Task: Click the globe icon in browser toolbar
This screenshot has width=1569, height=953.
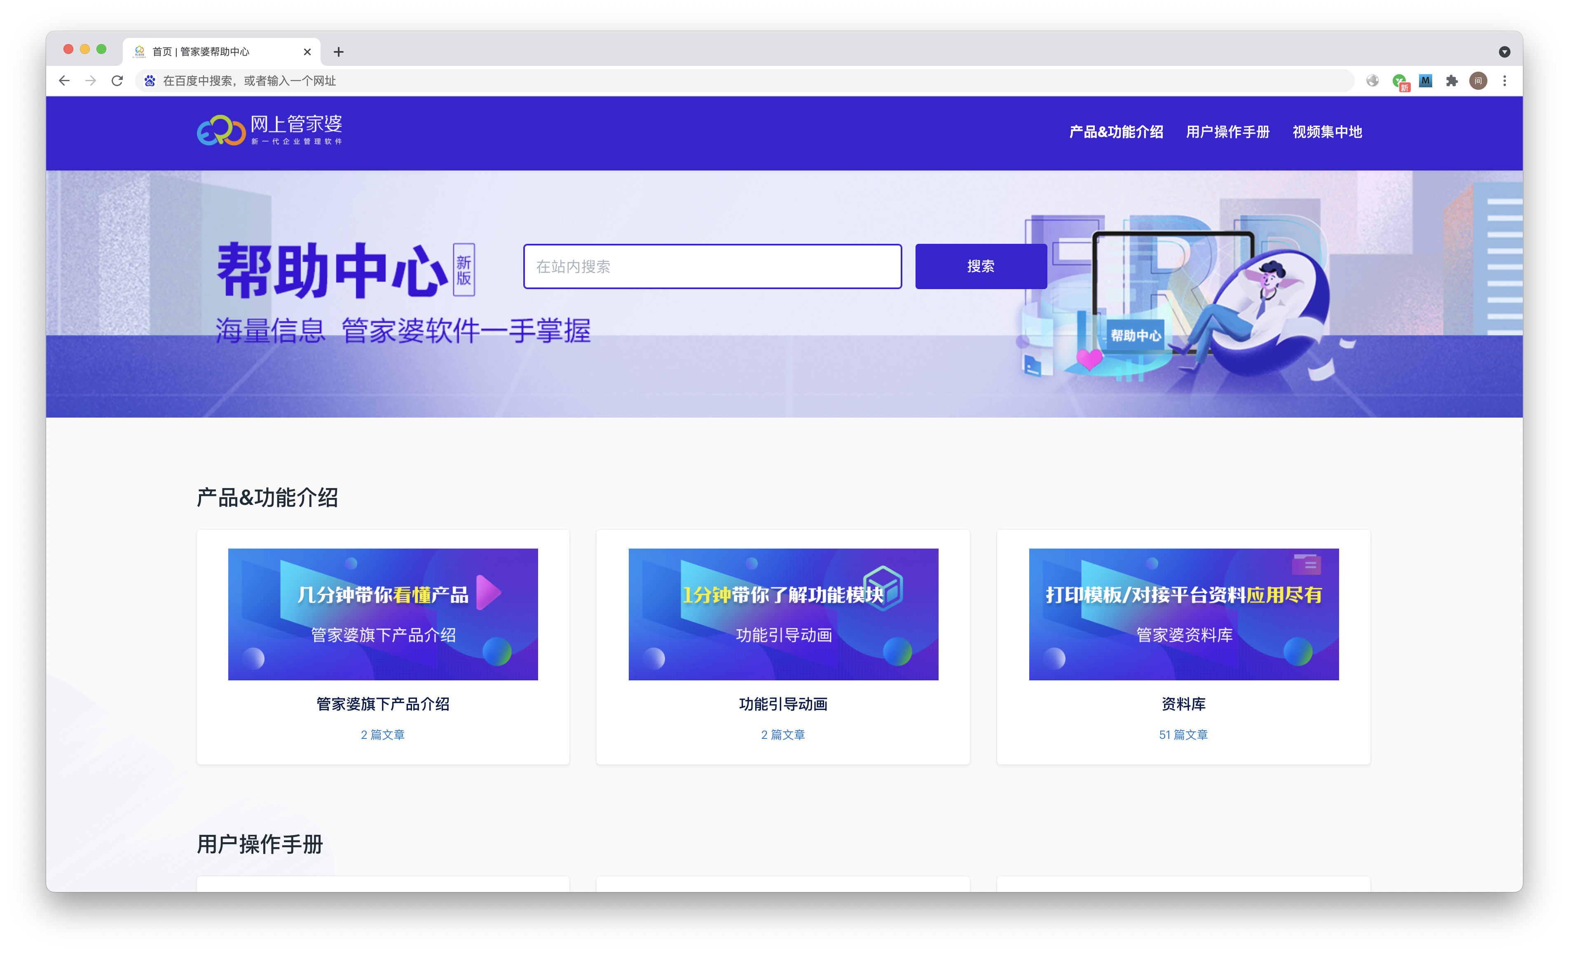Action: (x=1372, y=81)
